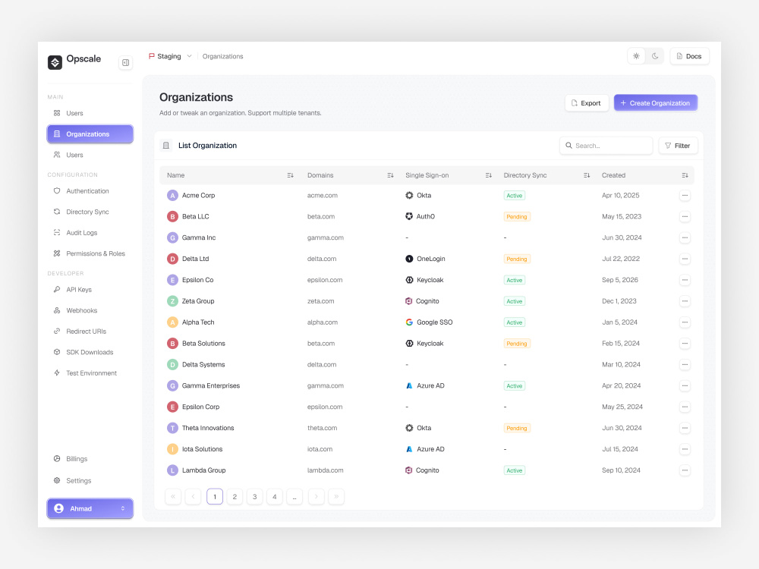The height and width of the screenshot is (569, 759).
Task: Open more options for Delta Ltd row
Action: pyautogui.click(x=685, y=259)
